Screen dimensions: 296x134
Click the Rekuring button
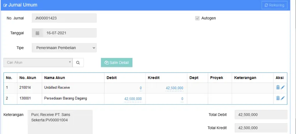point(275,5)
